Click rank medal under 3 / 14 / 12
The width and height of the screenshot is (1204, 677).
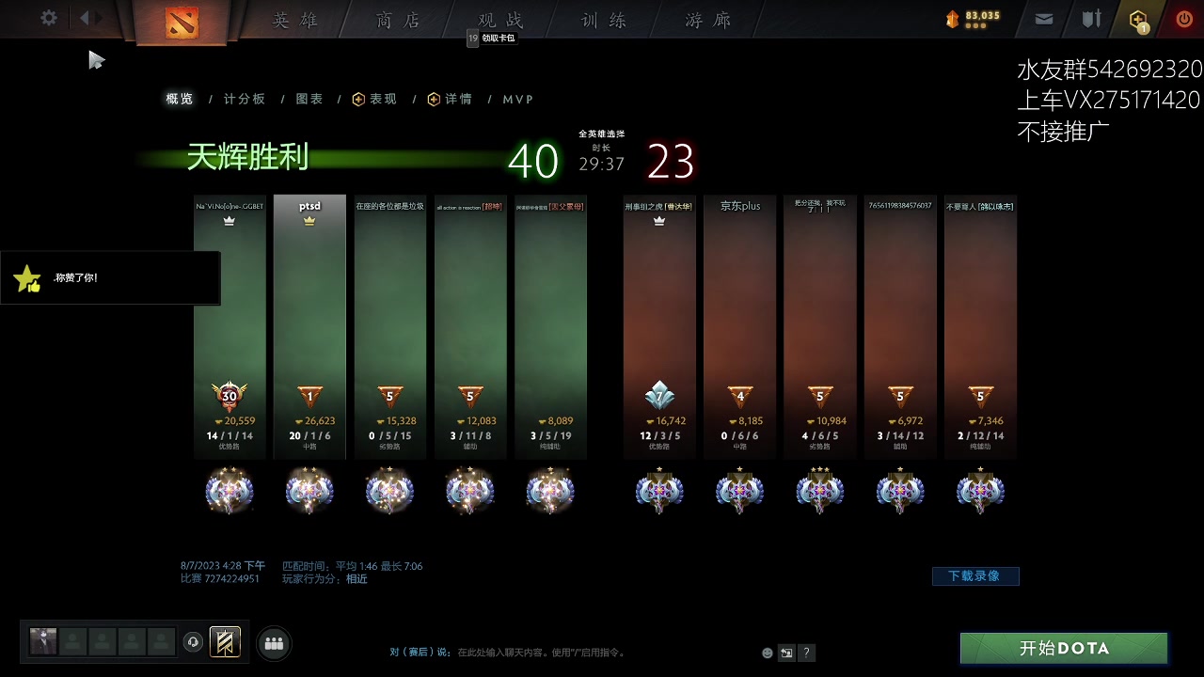(x=900, y=491)
